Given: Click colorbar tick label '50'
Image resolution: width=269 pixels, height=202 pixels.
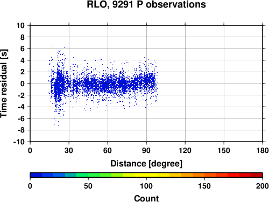Looking at the screenshot, I should pos(88,186).
